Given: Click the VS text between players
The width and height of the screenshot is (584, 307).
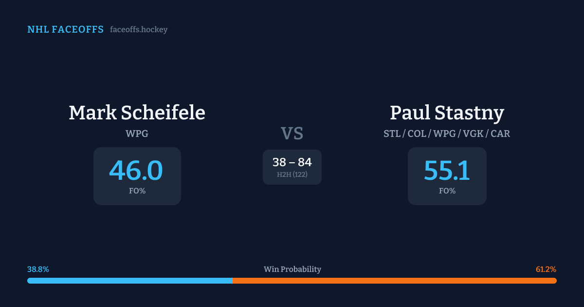Looking at the screenshot, I should [292, 134].
